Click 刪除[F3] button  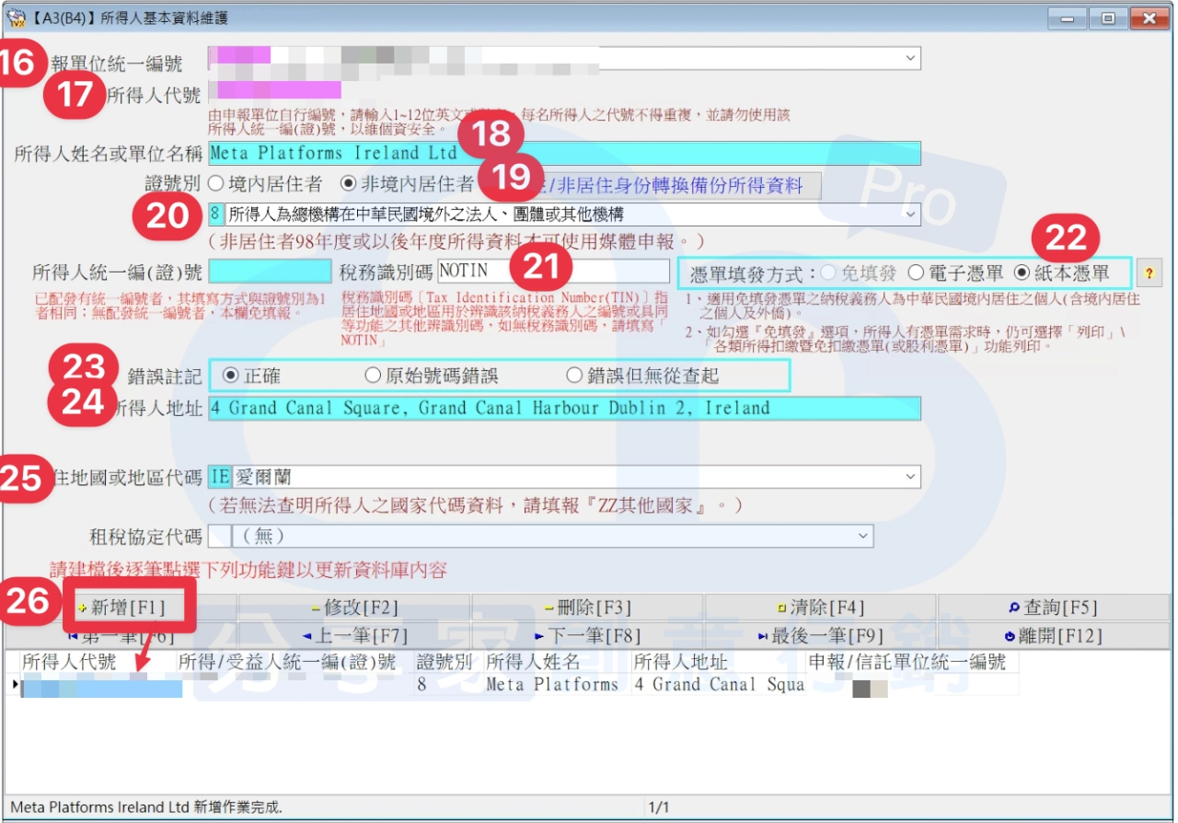point(588,608)
